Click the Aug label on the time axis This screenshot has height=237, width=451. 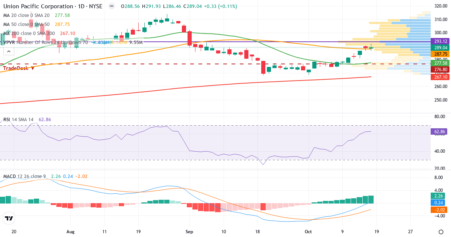pos(71,232)
